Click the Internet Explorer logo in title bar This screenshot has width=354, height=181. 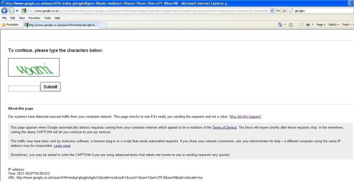(x=2, y=3)
